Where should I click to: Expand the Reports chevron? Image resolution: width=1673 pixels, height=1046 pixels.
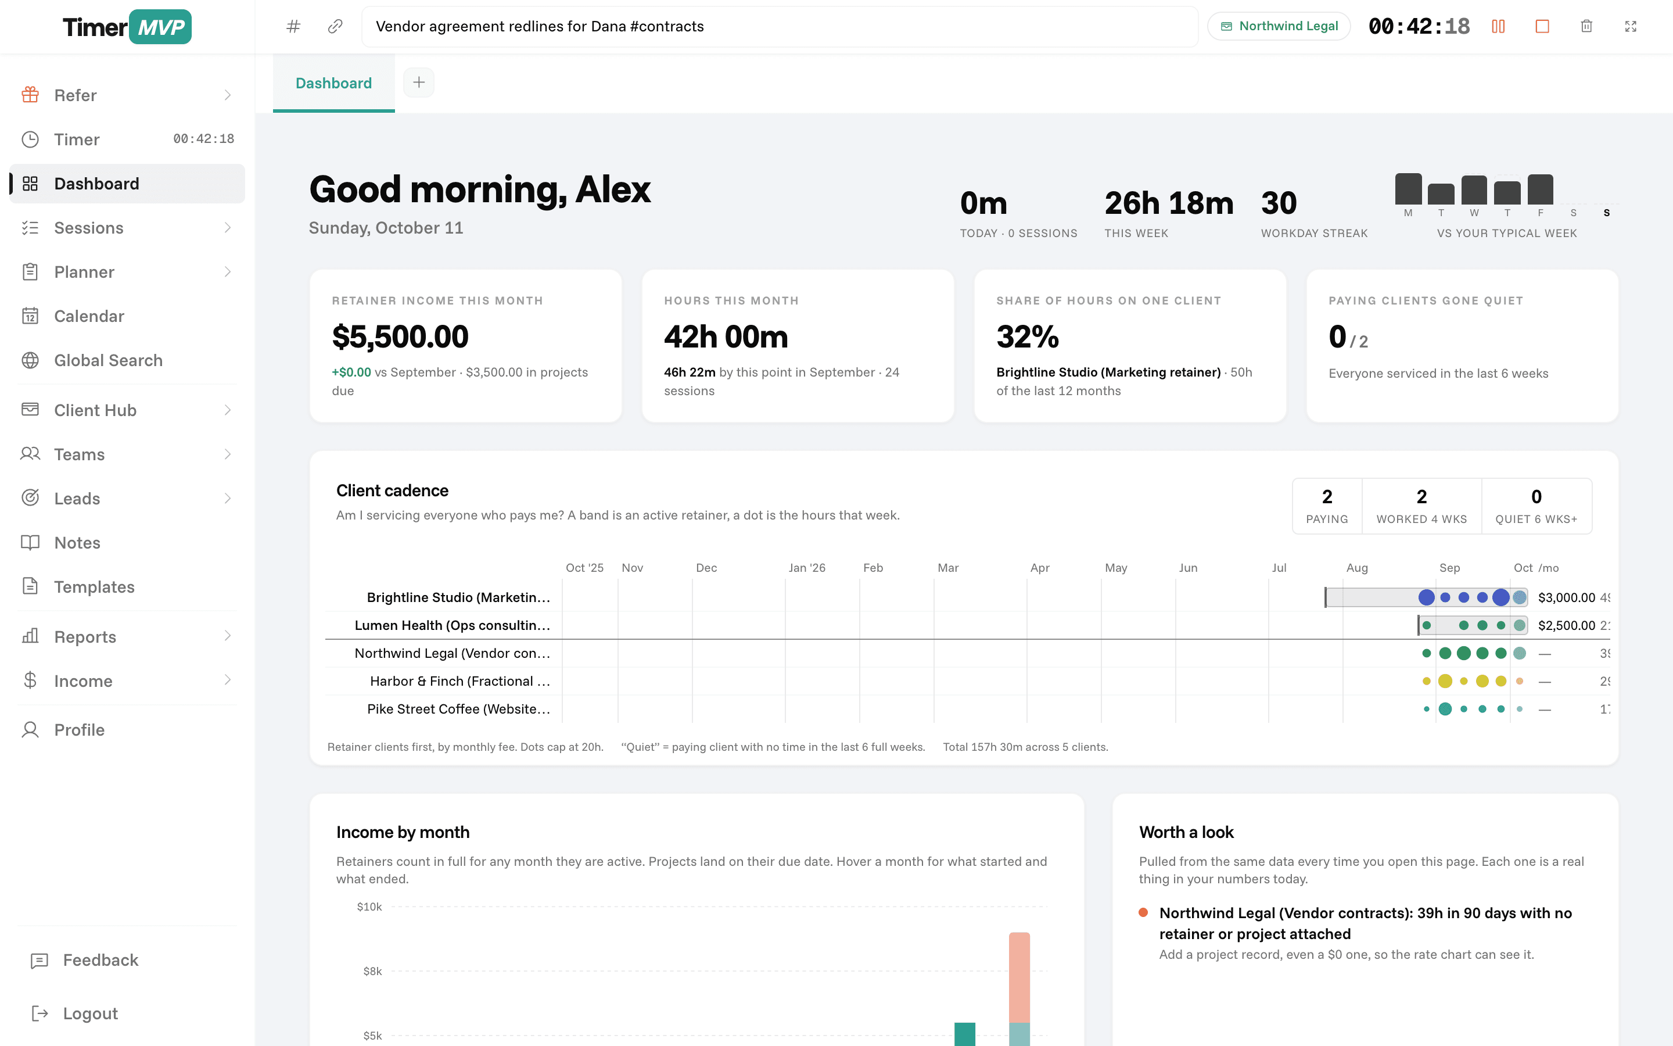tap(228, 636)
